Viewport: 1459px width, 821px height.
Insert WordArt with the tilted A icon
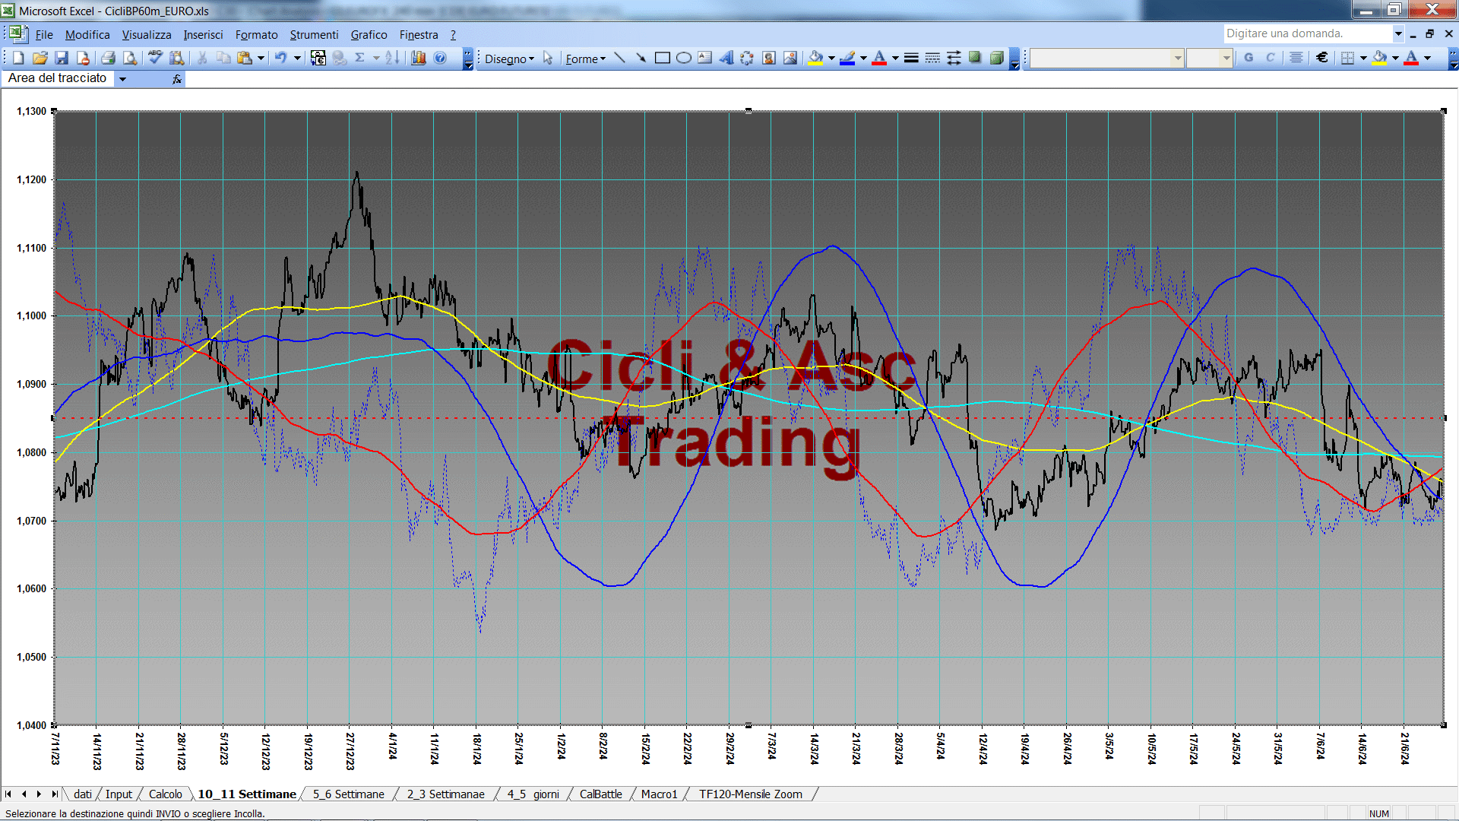pyautogui.click(x=726, y=58)
